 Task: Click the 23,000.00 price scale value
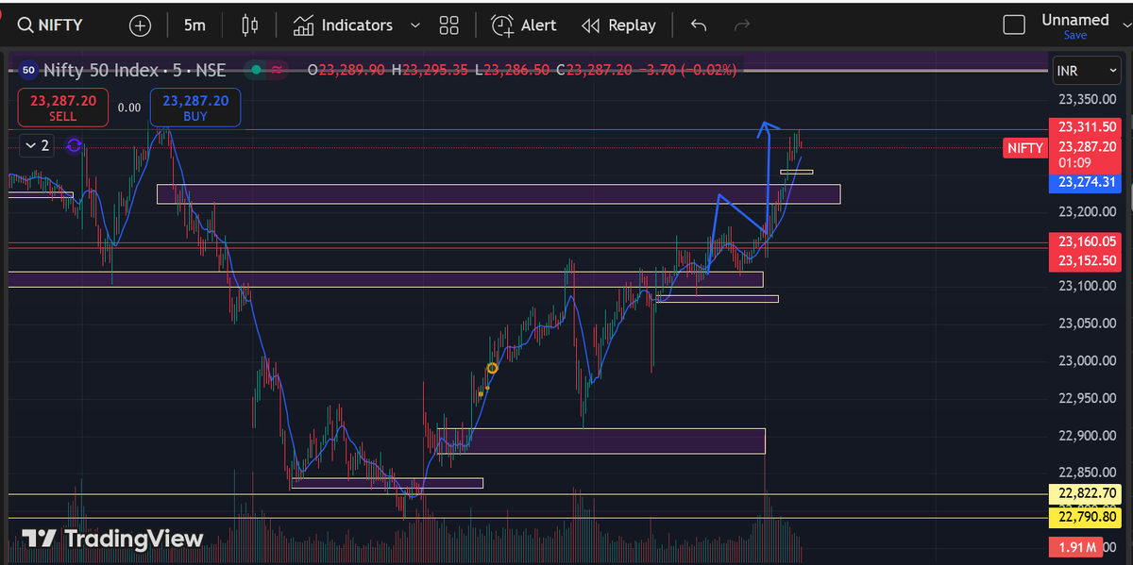click(1087, 361)
